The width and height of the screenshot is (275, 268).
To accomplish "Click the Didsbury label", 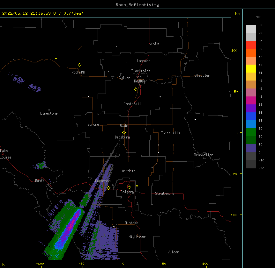I will pos(122,137).
